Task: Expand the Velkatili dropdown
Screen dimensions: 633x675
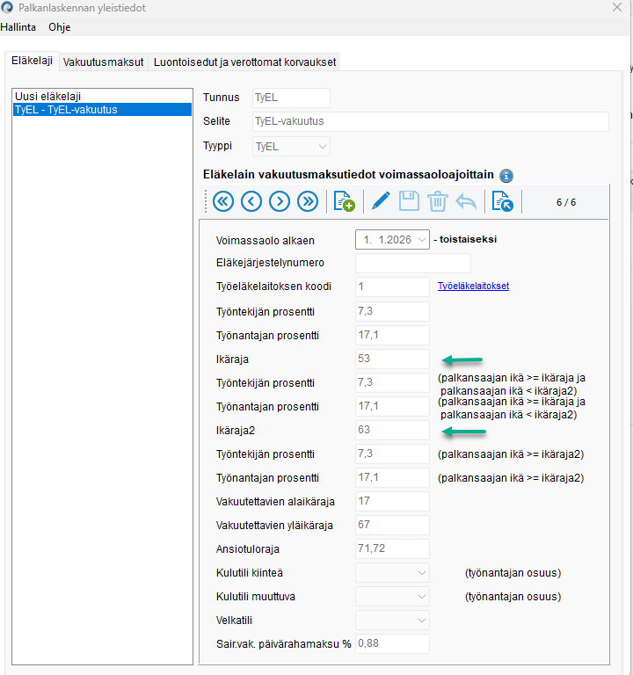Action: pyautogui.click(x=392, y=620)
